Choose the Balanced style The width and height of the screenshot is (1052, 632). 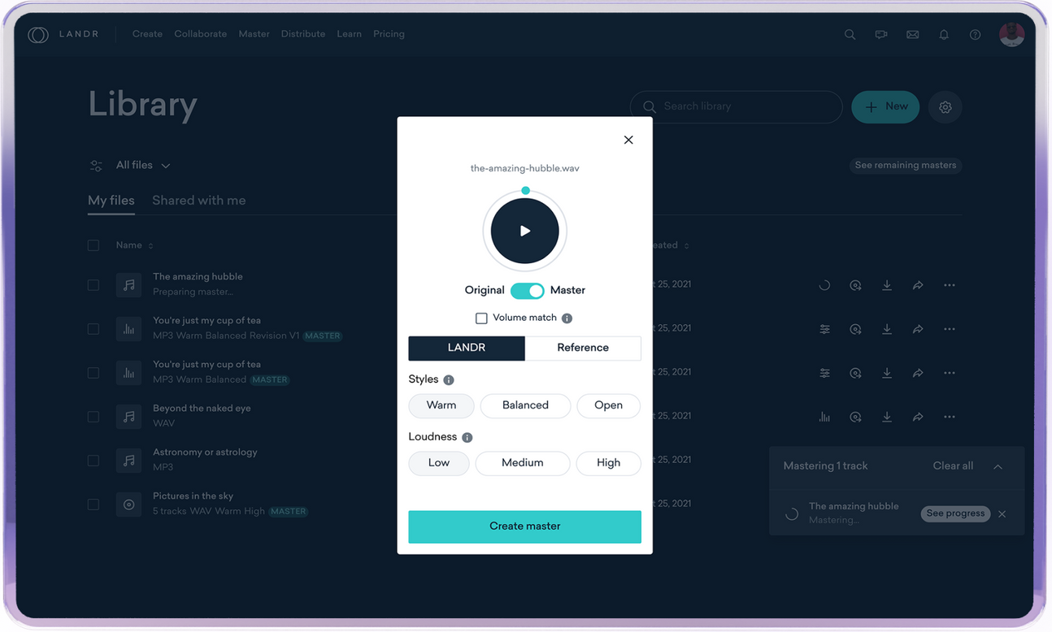525,405
